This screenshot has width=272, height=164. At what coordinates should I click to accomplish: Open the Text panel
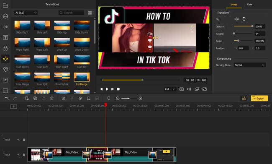(5, 37)
